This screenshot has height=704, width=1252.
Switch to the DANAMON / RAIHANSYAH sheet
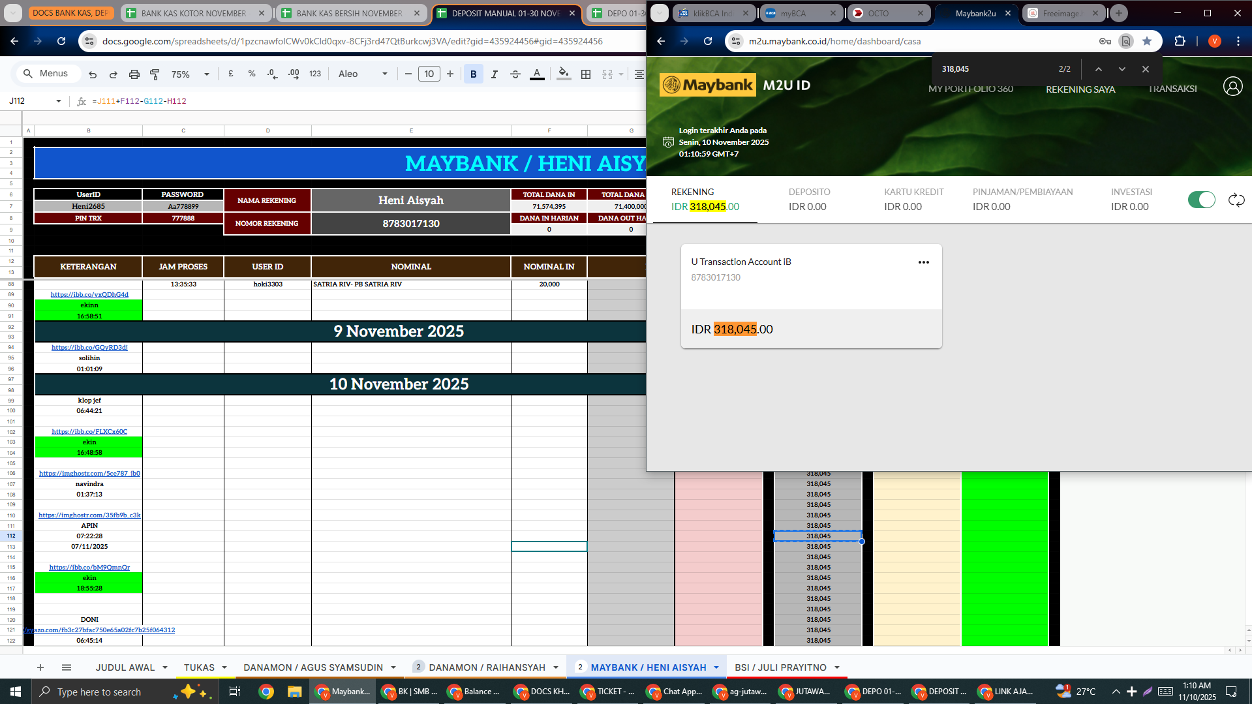(487, 667)
